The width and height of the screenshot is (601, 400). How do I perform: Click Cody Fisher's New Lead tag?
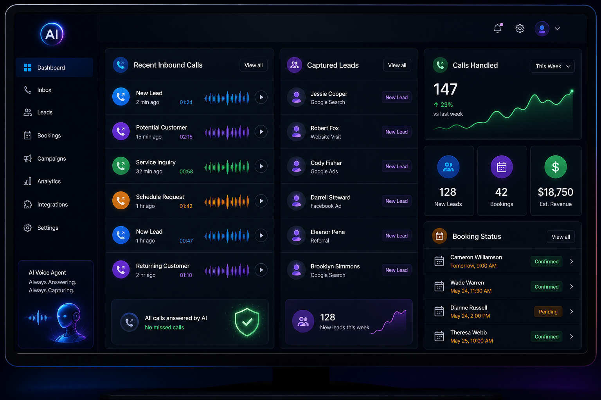[x=396, y=166]
